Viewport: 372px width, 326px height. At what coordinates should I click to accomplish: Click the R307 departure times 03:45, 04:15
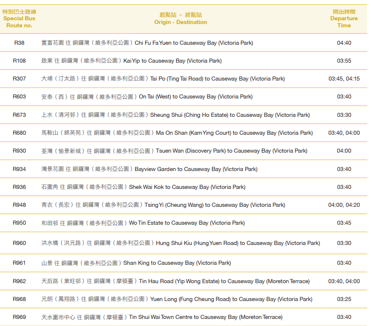tap(344, 79)
